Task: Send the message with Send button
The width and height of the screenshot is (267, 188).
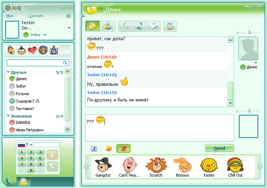Action: tap(219, 148)
